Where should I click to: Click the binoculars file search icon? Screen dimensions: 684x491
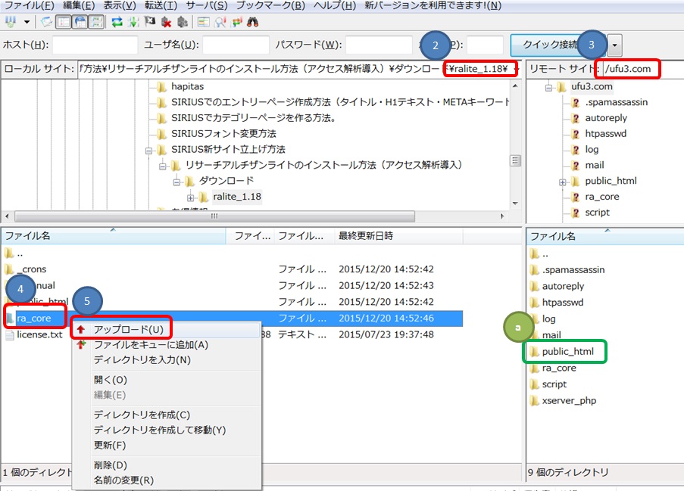(x=254, y=22)
